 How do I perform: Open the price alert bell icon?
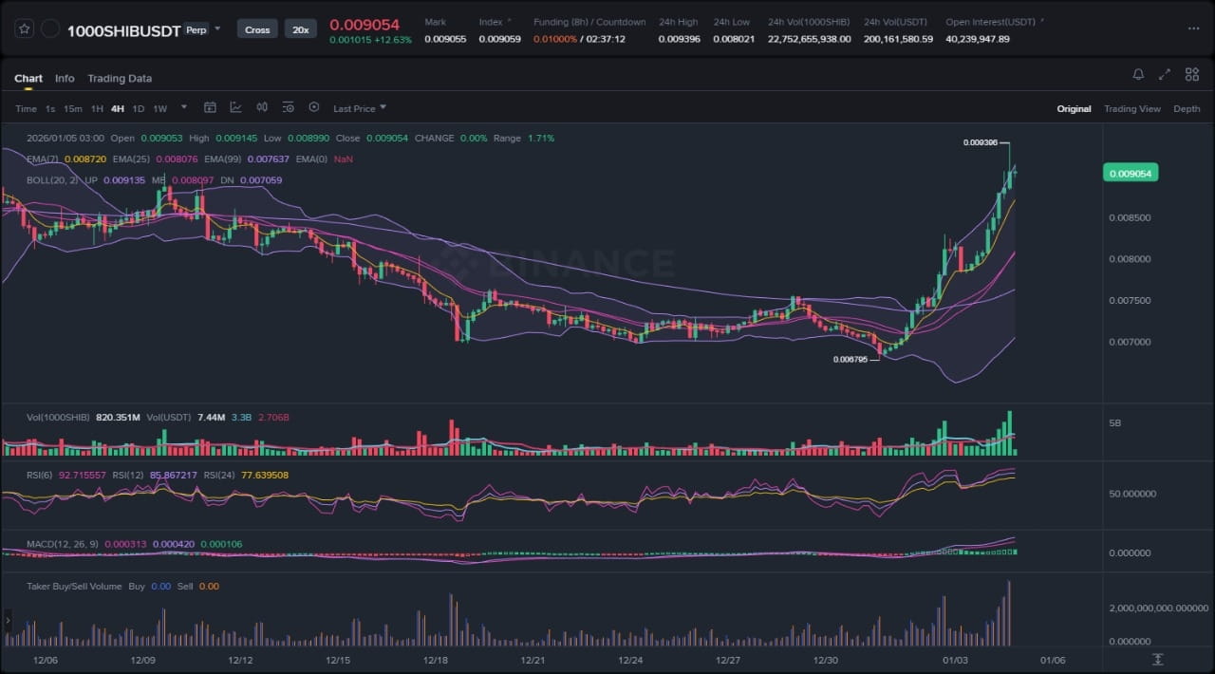pos(1138,74)
